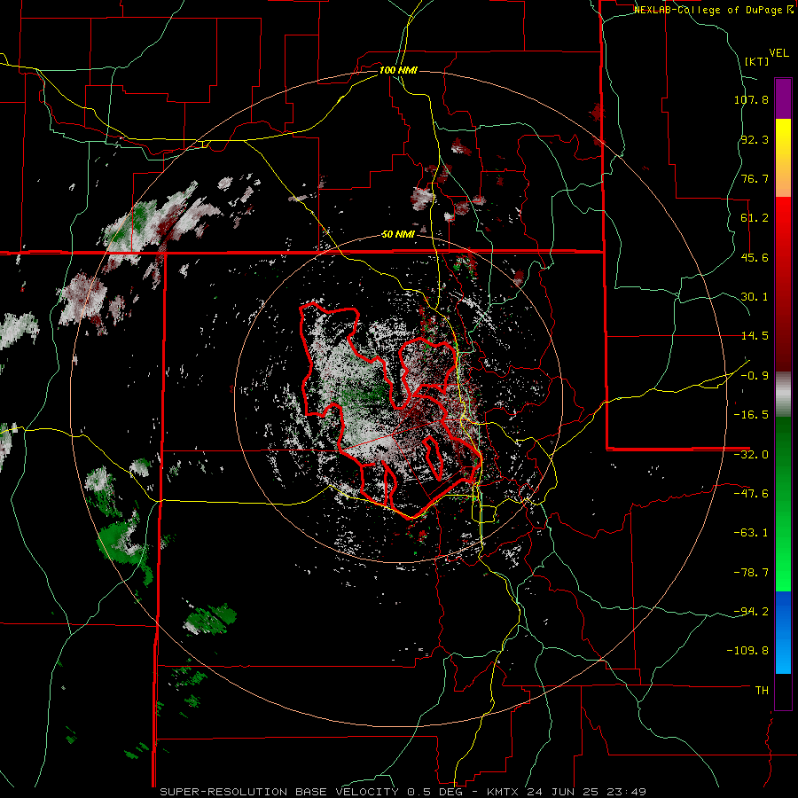This screenshot has height=798, width=798.
Task: Select the 61.2 legend value
Action: point(755,218)
